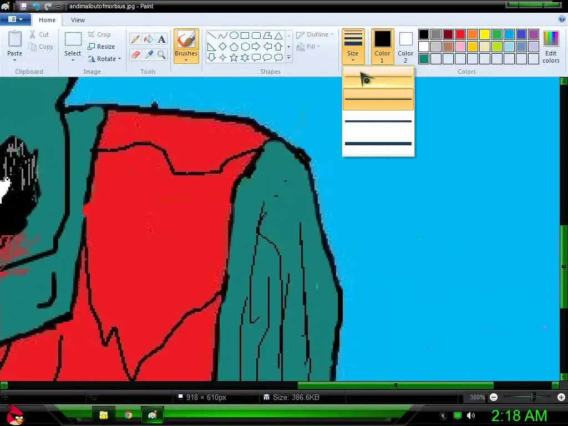The image size is (568, 426).
Task: Click the Crop button
Action: pyautogui.click(x=99, y=34)
